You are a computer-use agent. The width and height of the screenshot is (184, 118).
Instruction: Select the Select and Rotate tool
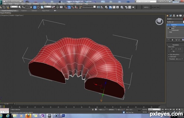(x=38, y=7)
